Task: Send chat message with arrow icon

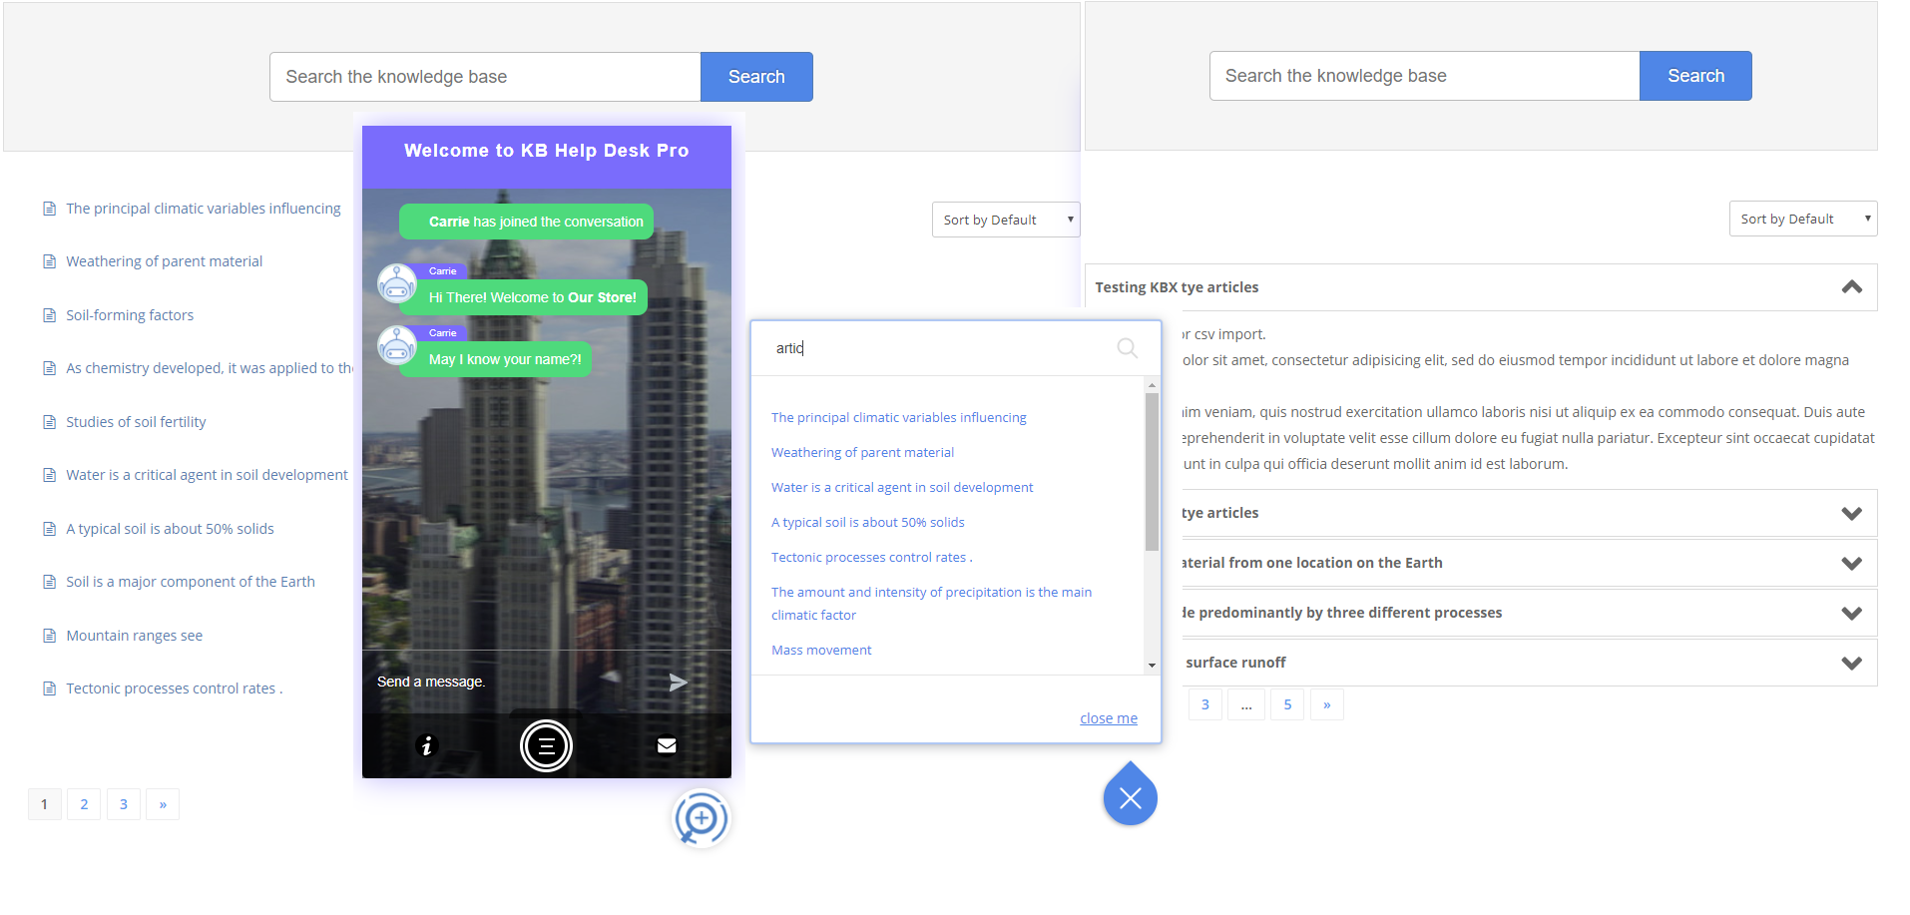Action: [678, 683]
